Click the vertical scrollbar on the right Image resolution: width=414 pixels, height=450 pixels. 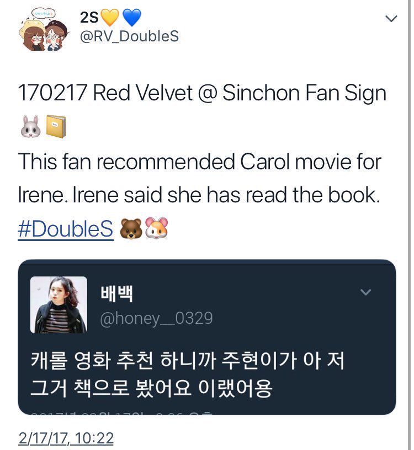pos(409,225)
